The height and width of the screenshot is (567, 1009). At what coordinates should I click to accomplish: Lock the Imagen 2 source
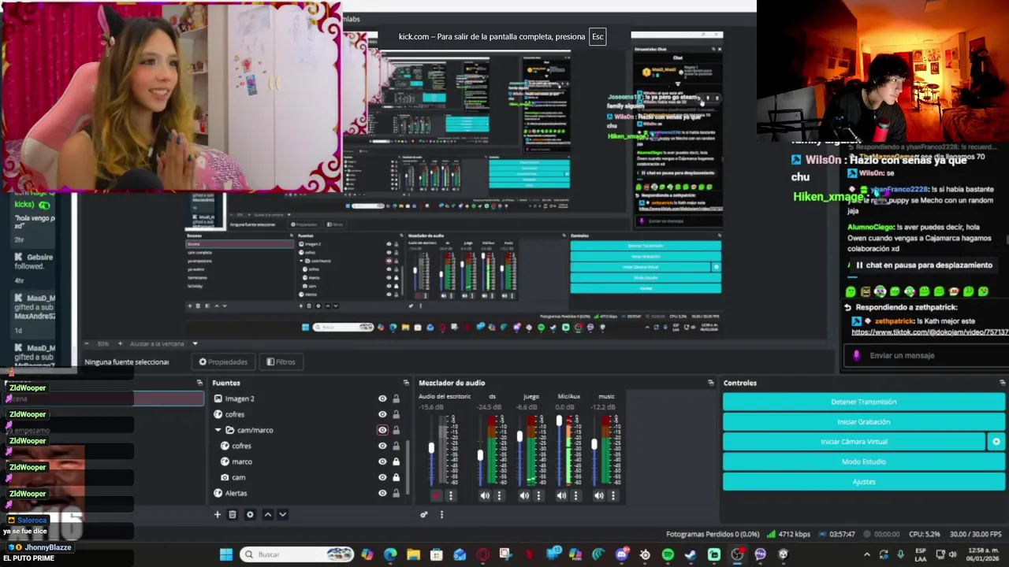[396, 398]
